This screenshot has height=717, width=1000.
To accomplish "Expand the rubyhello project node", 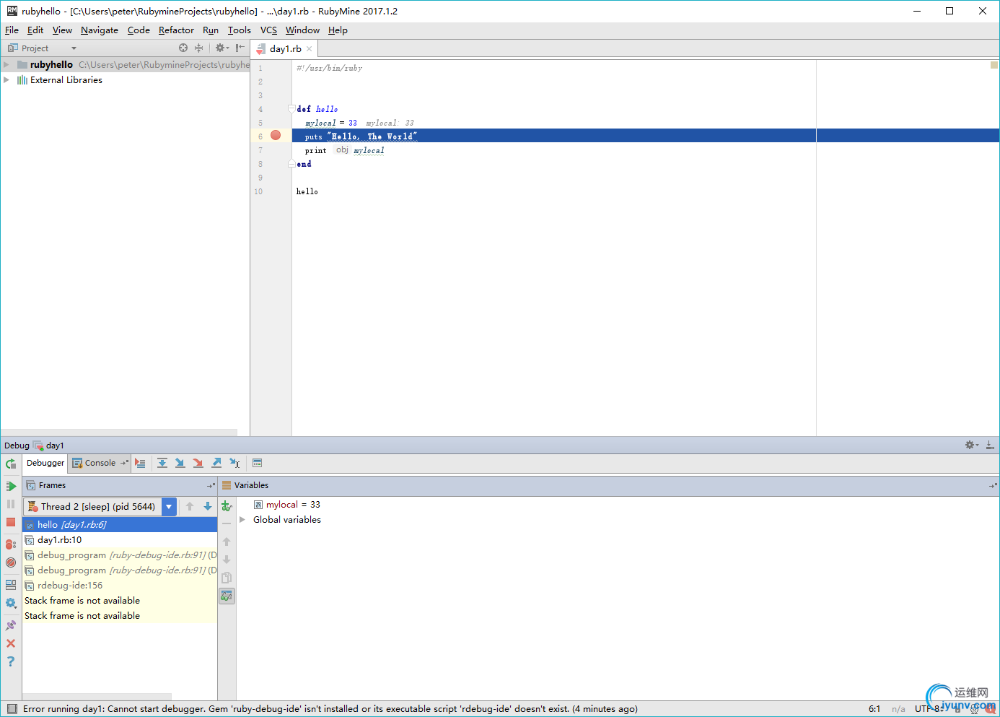I will [x=6, y=65].
